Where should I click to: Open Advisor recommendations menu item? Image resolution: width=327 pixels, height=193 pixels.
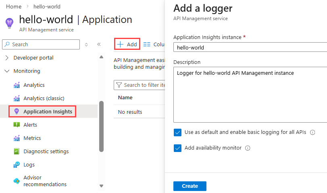[x=45, y=181]
